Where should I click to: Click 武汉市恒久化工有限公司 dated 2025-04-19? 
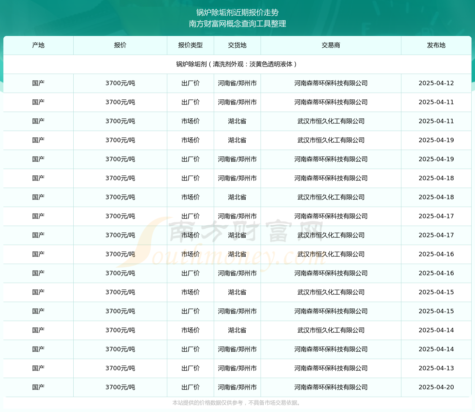(331, 140)
